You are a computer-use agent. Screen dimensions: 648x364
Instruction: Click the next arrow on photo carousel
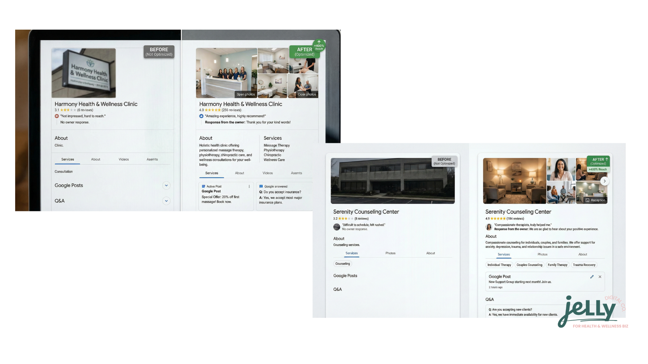(605, 181)
